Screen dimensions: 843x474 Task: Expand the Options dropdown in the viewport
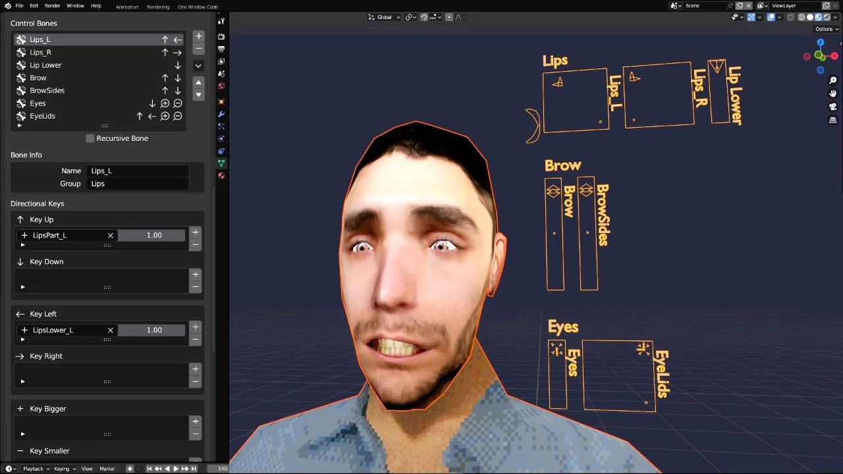coord(825,28)
